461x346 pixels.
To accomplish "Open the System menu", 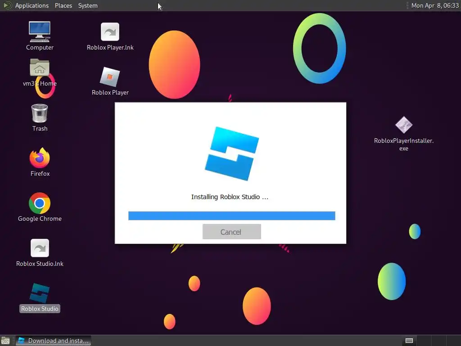I will tap(88, 5).
